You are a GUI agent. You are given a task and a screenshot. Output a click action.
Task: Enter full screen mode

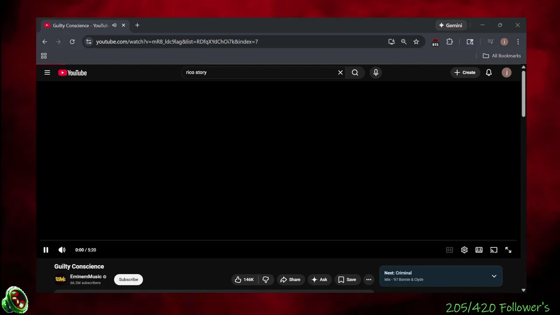[508, 250]
